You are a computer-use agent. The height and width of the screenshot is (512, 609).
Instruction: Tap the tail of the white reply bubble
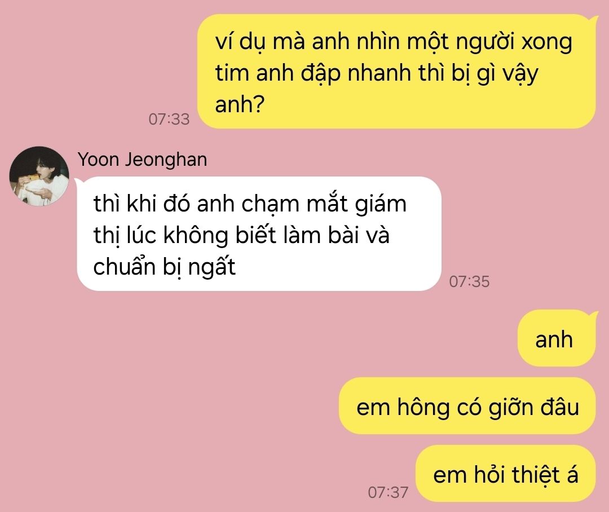coord(78,182)
